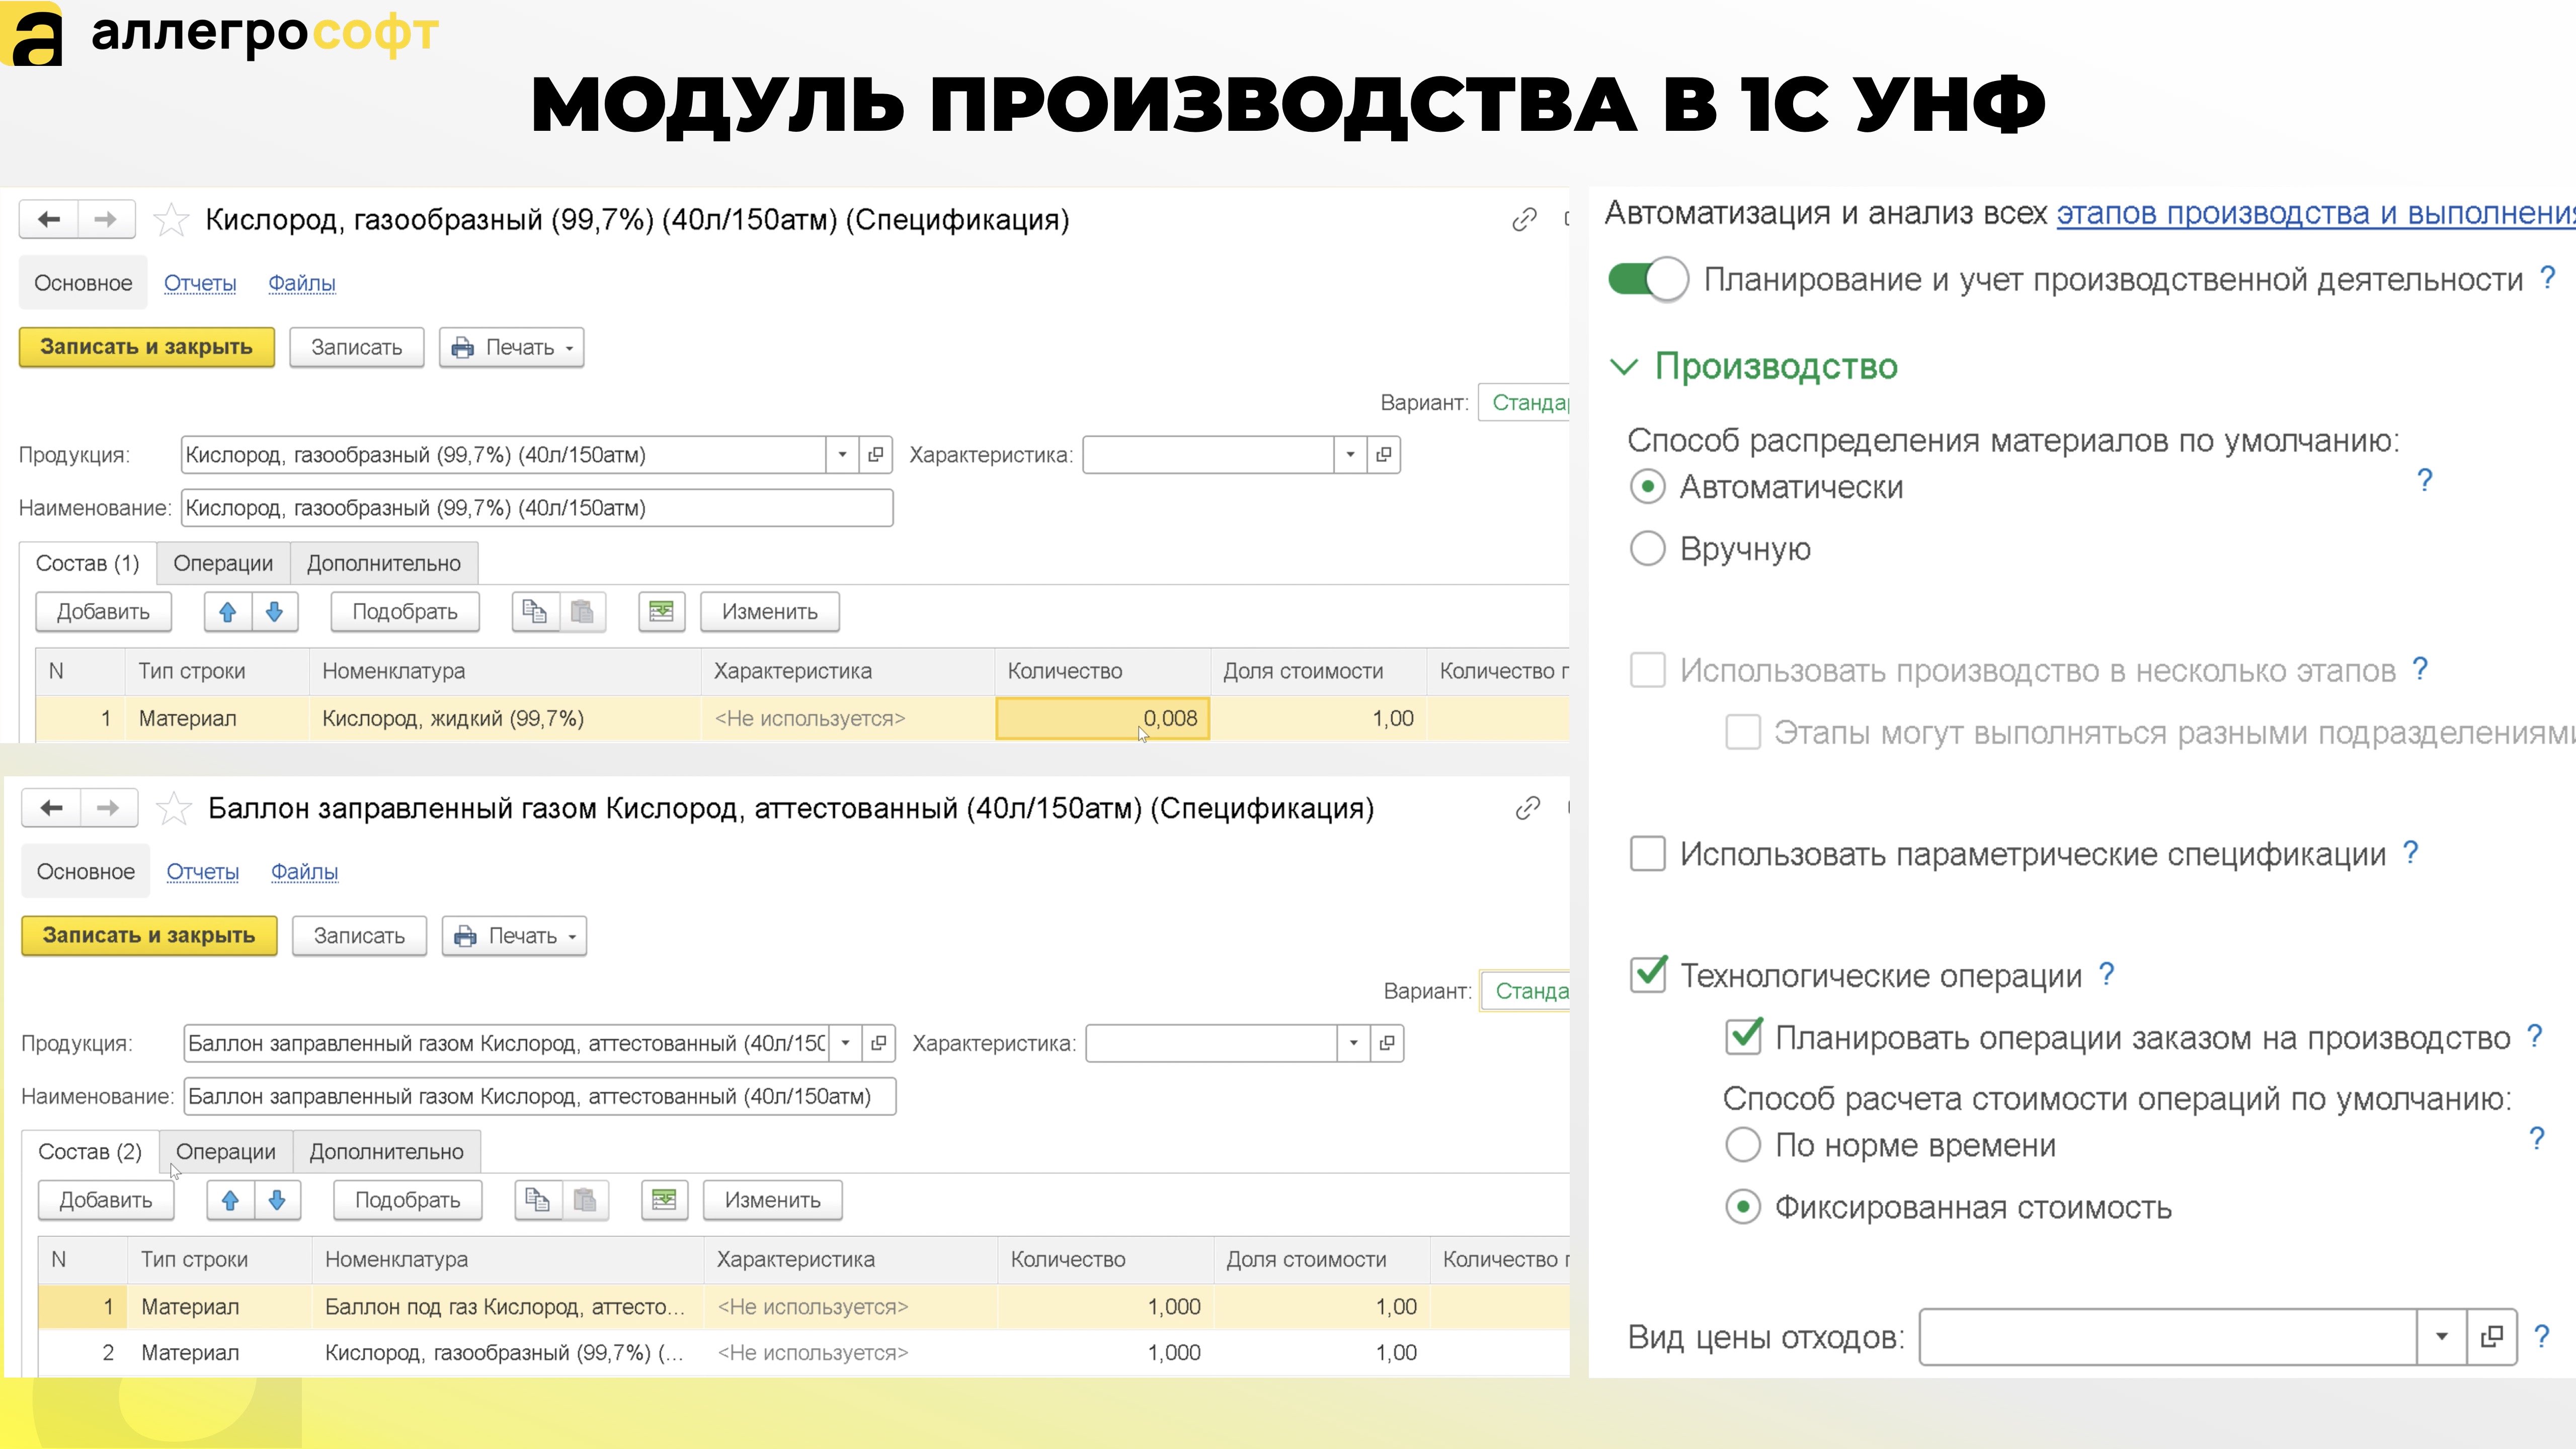Image resolution: width=2576 pixels, height=1449 pixels.
Task: Go back in the top Кислород газообразный specification form
Action: (49, 219)
